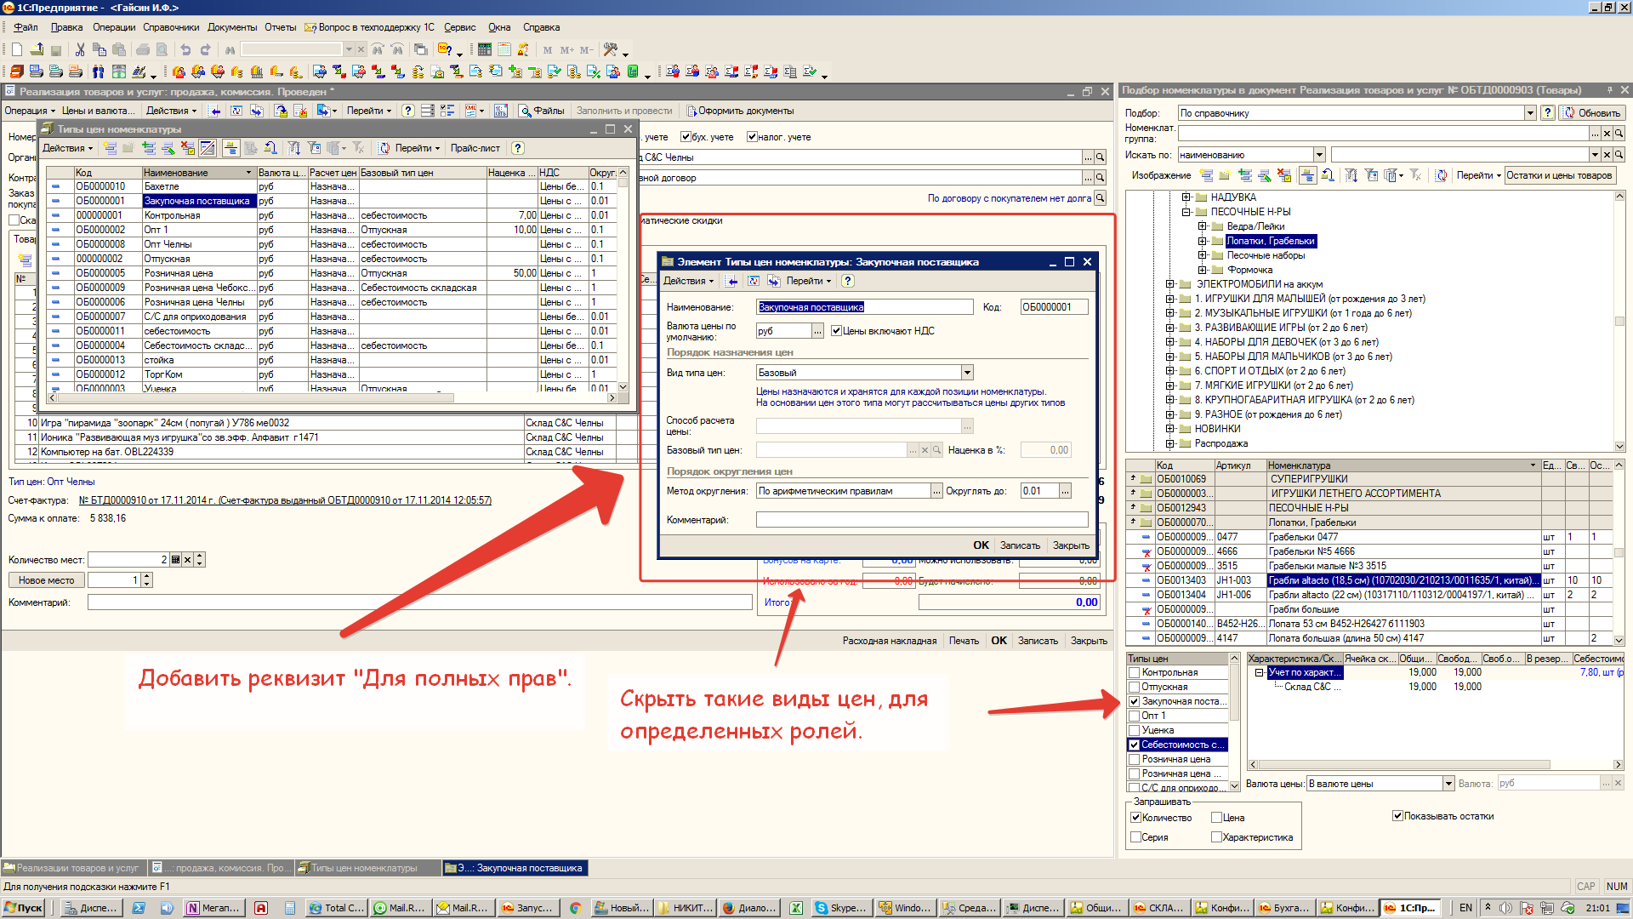1633x919 pixels.
Task: Open the Файлы files button
Action: click(542, 111)
